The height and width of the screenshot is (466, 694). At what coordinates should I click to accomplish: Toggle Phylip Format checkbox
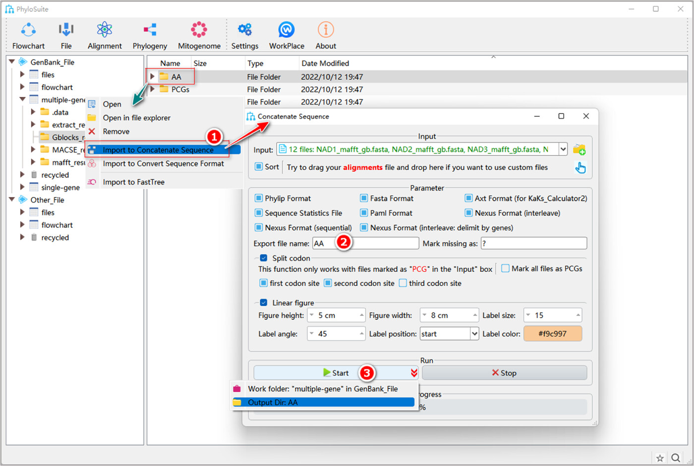258,198
